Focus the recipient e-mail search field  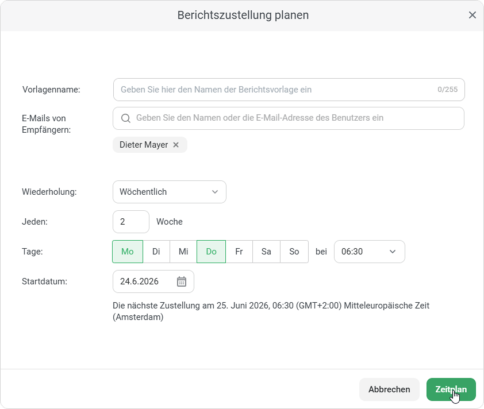(289, 118)
